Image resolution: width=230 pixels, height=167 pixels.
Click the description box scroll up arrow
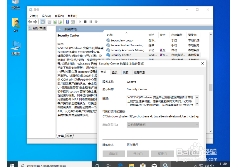[x=197, y=97]
